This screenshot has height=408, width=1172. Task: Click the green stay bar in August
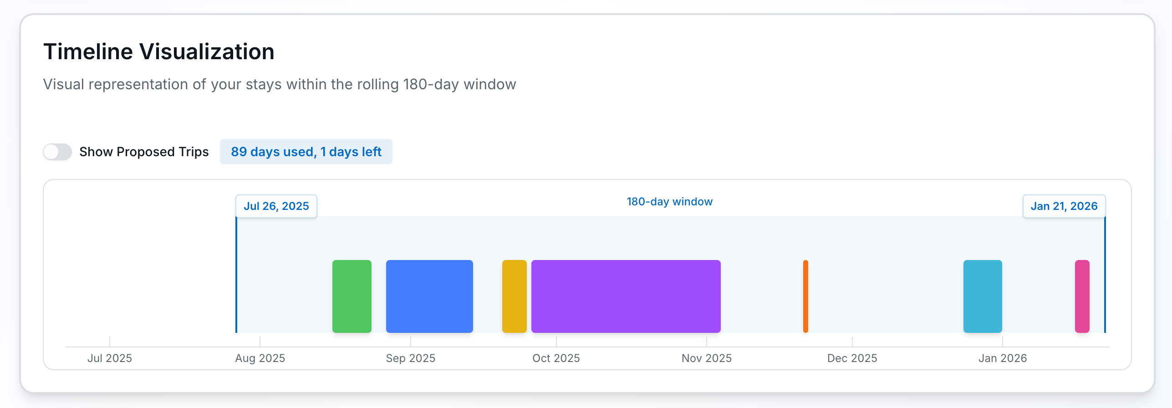[352, 296]
